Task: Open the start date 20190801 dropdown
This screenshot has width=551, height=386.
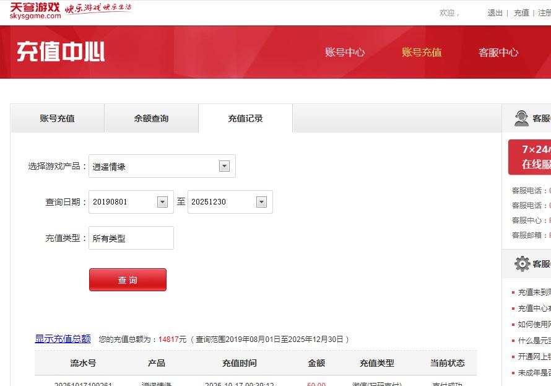Action: point(162,202)
